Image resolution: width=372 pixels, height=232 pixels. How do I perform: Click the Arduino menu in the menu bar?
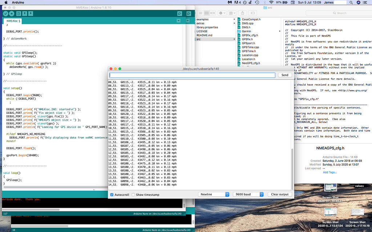coord(17,2)
